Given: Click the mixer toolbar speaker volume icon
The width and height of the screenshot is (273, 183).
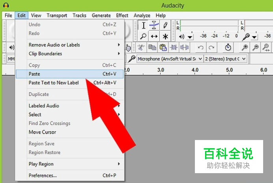Looking at the screenshot, I should coord(11,47).
